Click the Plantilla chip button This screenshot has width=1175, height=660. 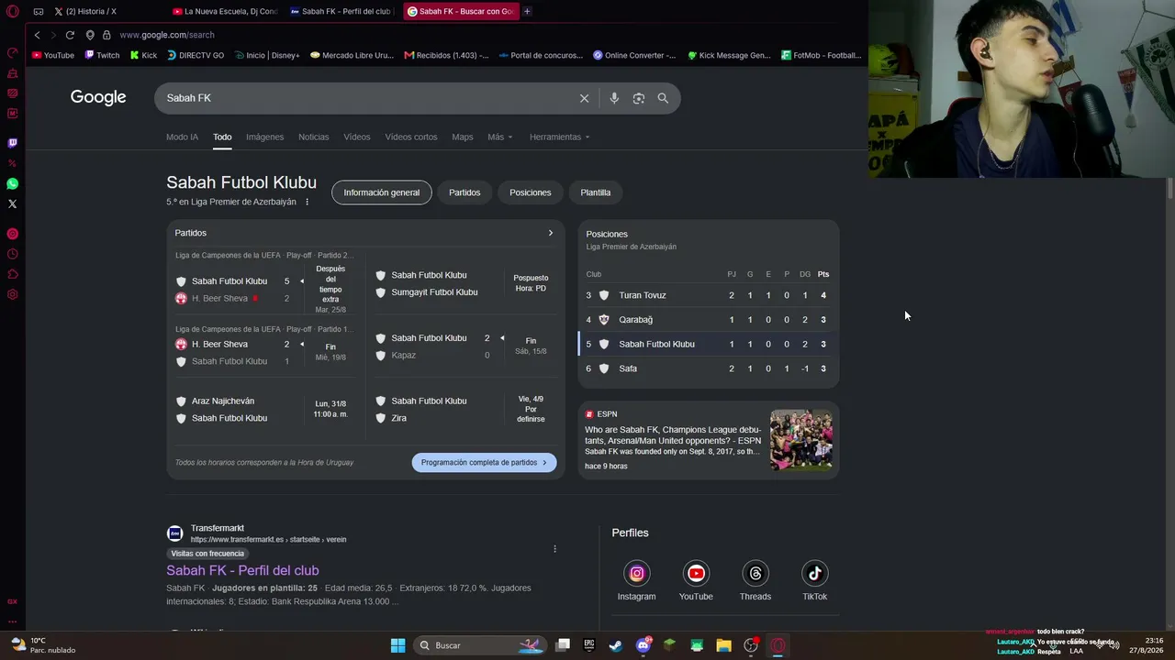click(x=596, y=192)
